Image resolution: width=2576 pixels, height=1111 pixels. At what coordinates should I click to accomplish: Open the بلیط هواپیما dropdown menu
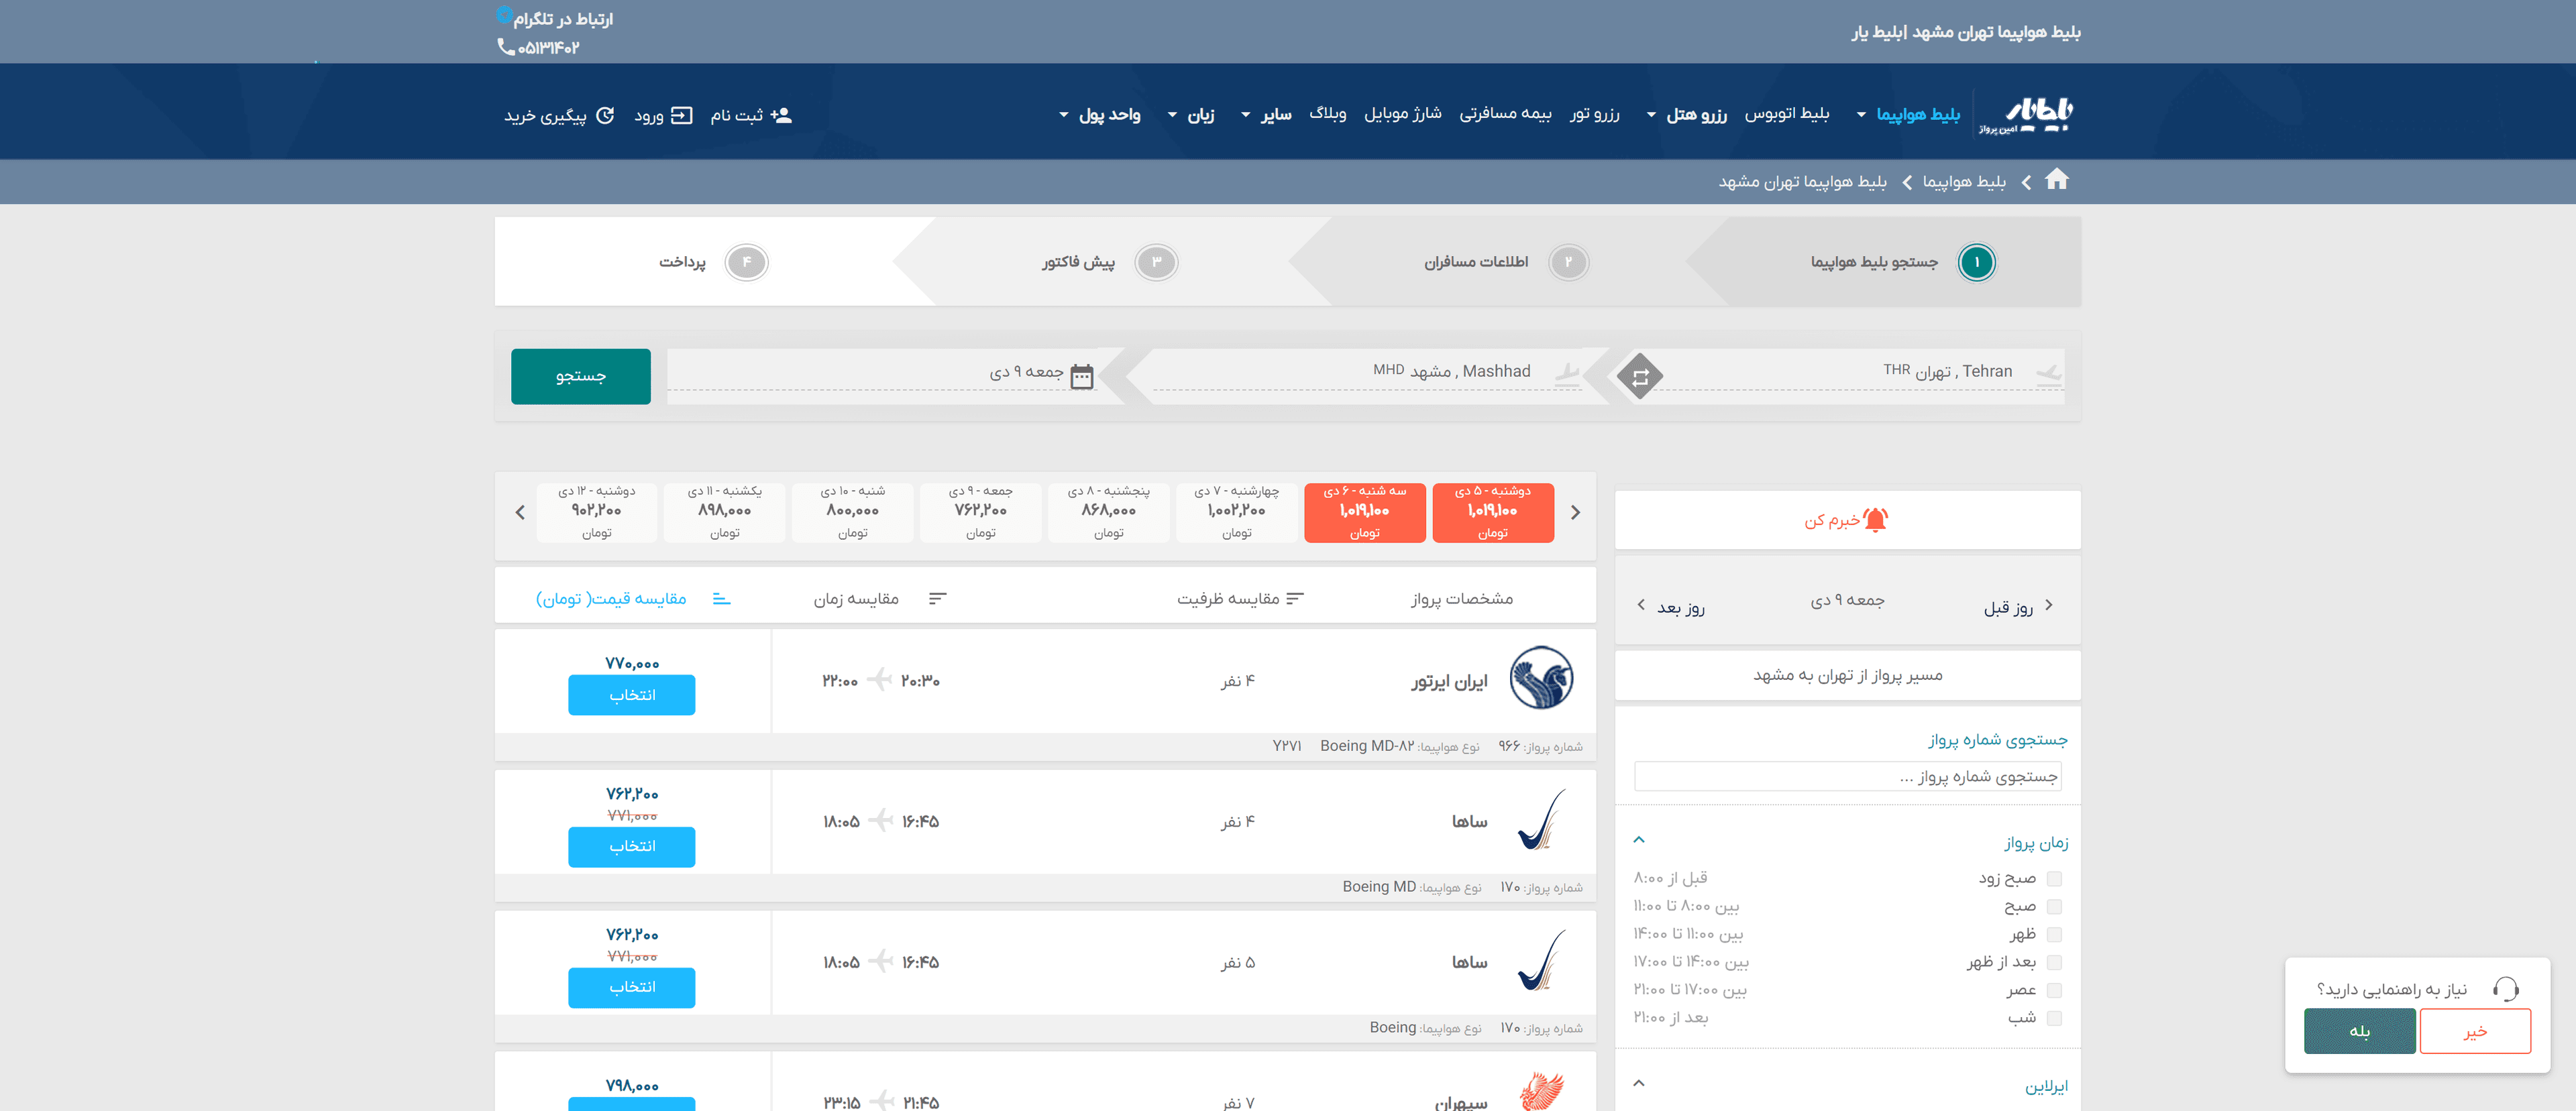click(1908, 114)
